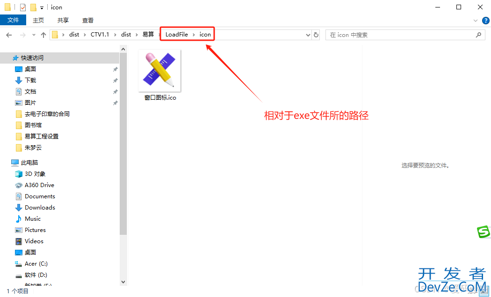Open Explorer help question mark icon
This screenshot has width=491, height=297.
[x=485, y=21]
